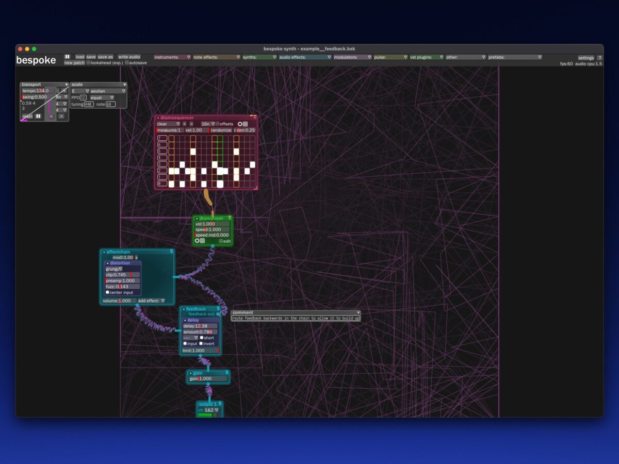Open the audio effects module menu
The height and width of the screenshot is (464, 619).
click(305, 57)
